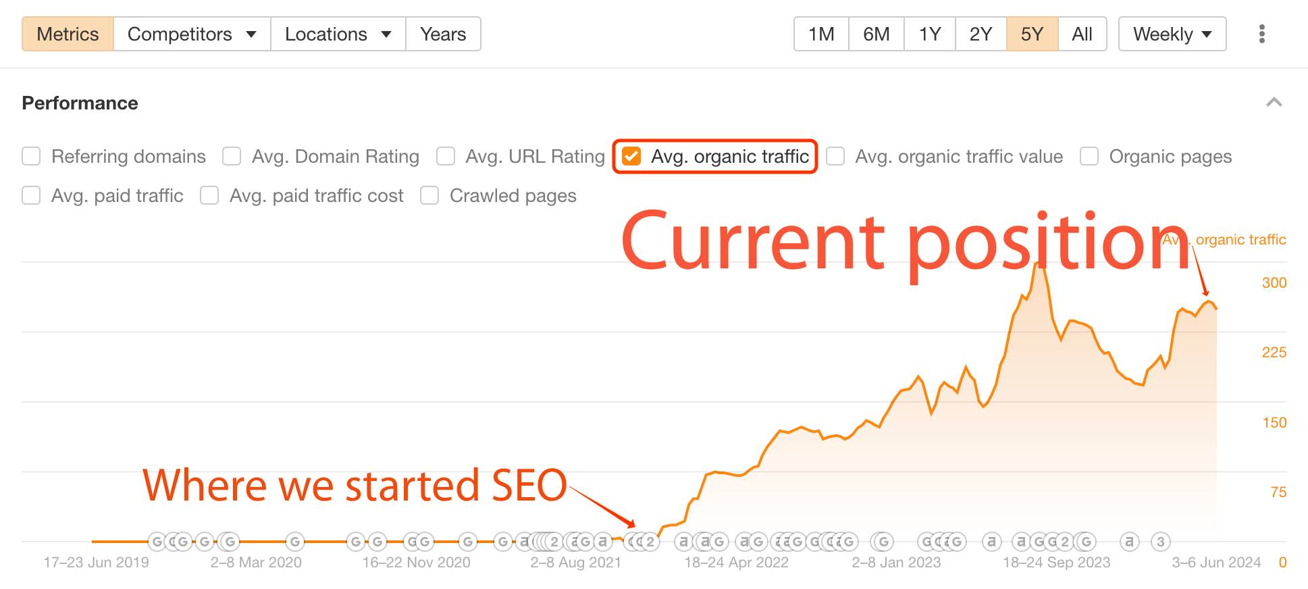Show the All time range
Viewport: 1308px width, 589px height.
(x=1082, y=34)
